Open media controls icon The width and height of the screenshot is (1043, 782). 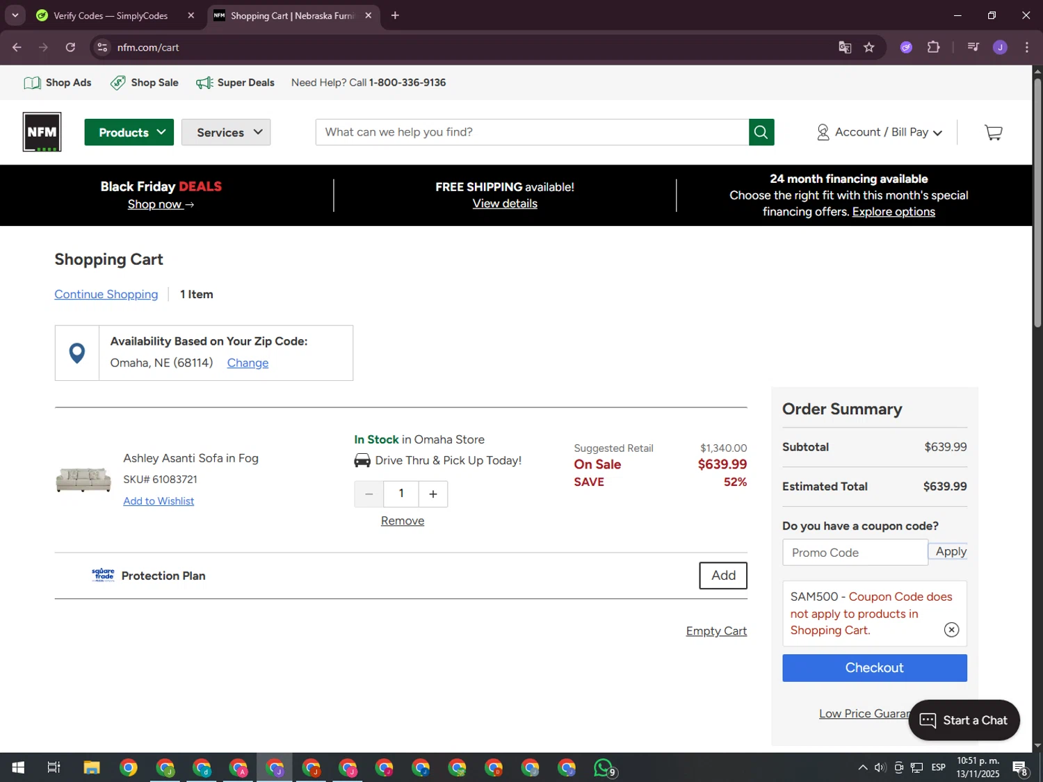(973, 47)
